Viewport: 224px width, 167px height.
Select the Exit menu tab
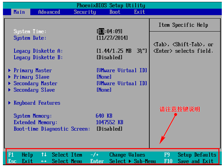139,12
